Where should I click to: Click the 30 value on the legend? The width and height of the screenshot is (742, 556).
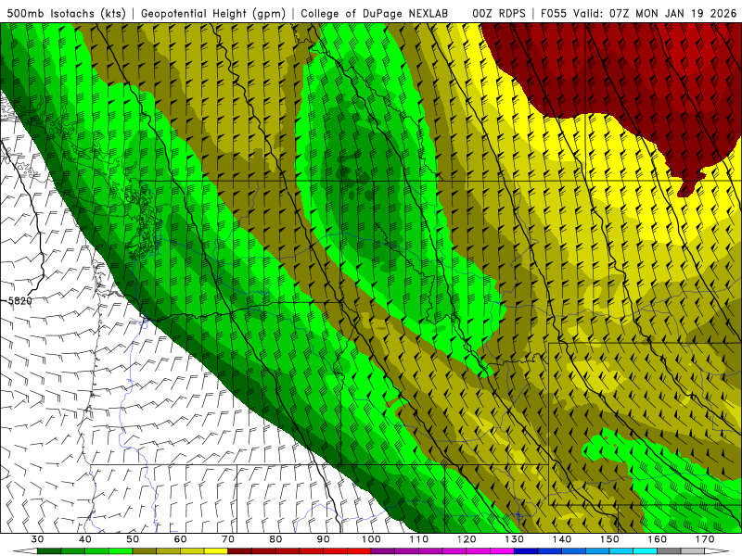tap(37, 539)
